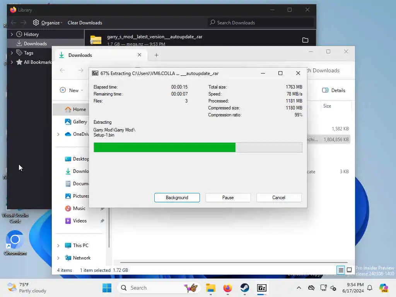The width and height of the screenshot is (396, 297).
Task: Click the rar archive icon in Library
Action: [x=96, y=40]
